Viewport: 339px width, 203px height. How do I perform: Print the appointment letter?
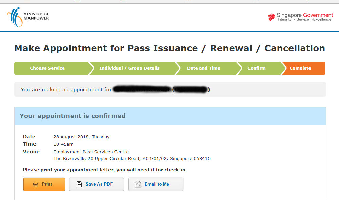[44, 184]
